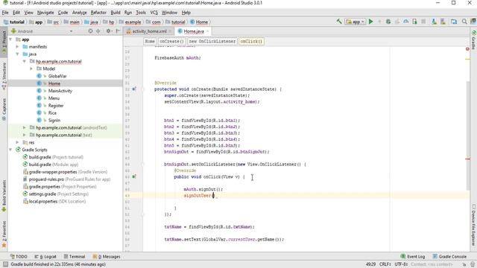Open the Gradle side tool window
This screenshot has width=477, height=268.
pos(474,39)
